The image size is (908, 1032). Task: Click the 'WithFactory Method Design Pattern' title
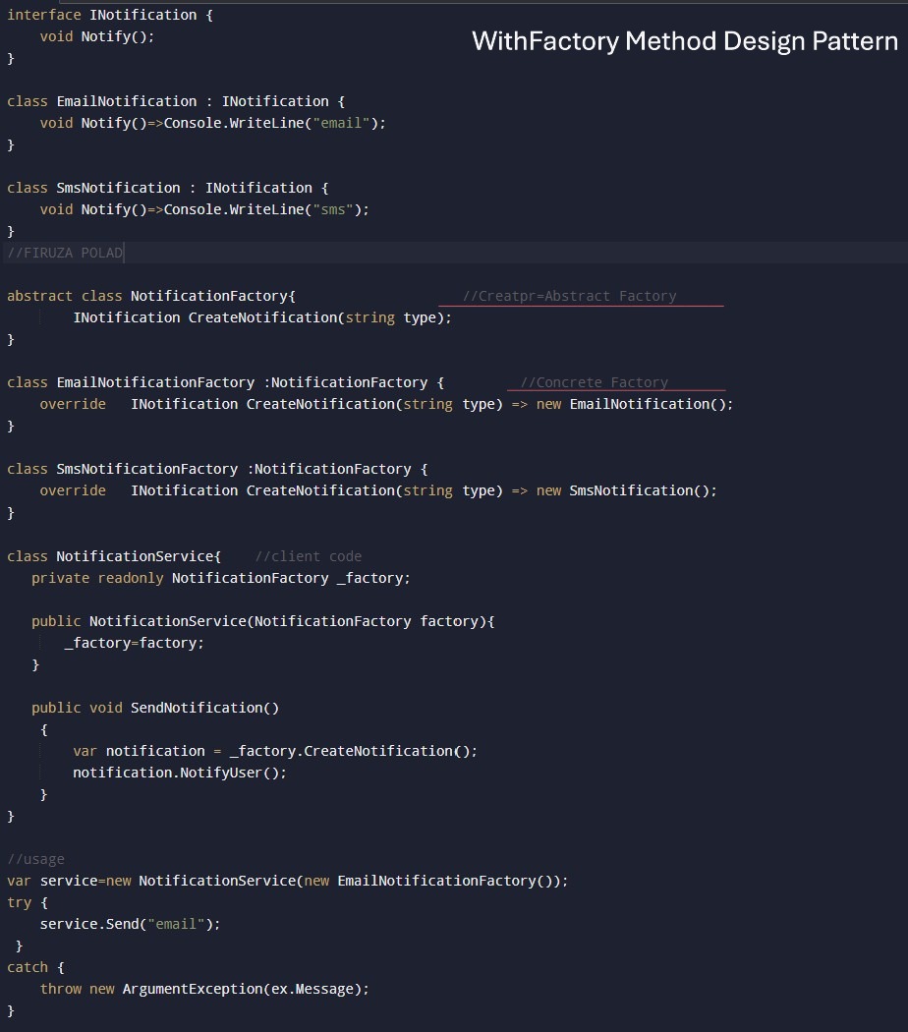pos(685,41)
